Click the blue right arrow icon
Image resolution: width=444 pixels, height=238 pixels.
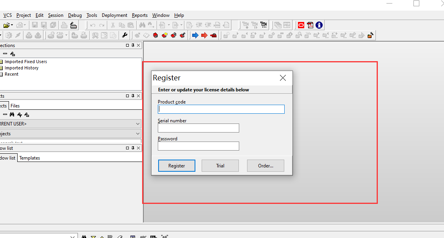(195, 35)
